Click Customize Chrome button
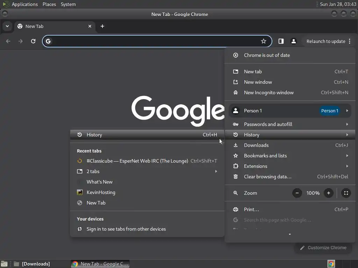The width and height of the screenshot is (358, 268). pos(323,248)
